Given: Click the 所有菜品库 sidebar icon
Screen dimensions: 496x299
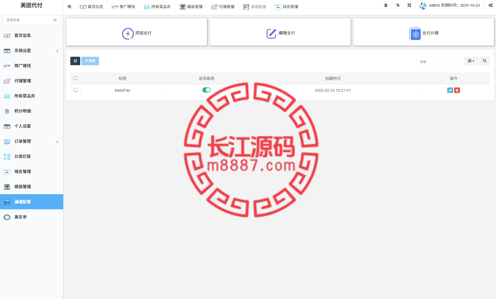Looking at the screenshot, I should pos(7,96).
